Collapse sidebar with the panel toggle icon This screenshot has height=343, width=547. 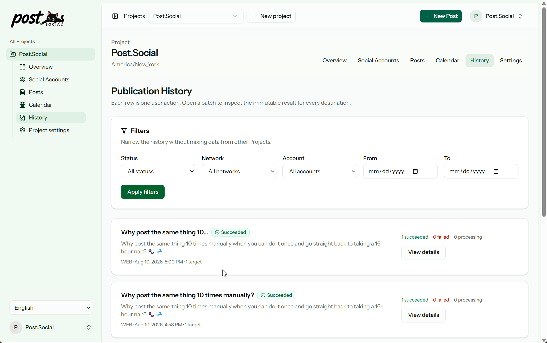tap(115, 16)
